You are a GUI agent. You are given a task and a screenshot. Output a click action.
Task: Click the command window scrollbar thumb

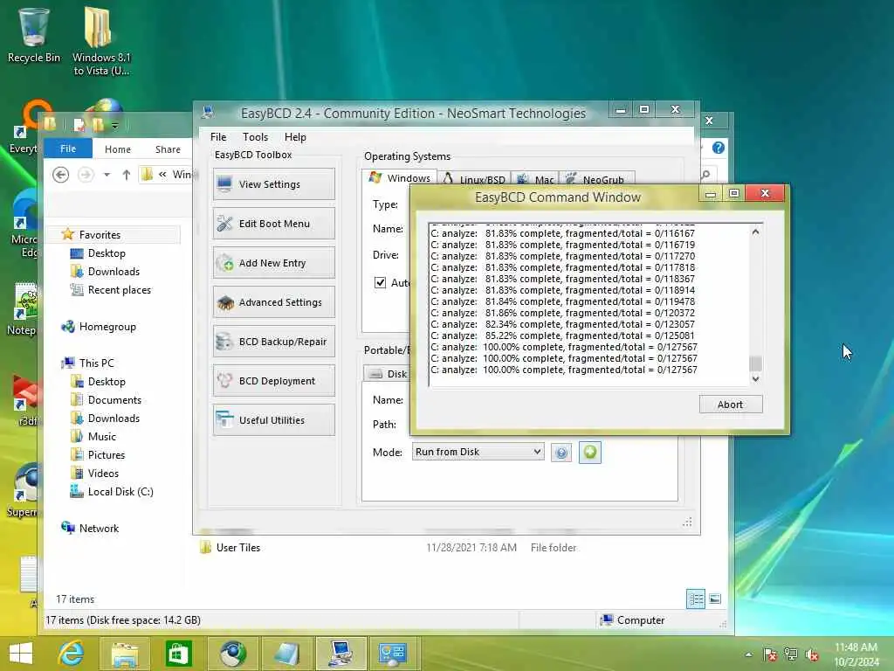pos(755,363)
